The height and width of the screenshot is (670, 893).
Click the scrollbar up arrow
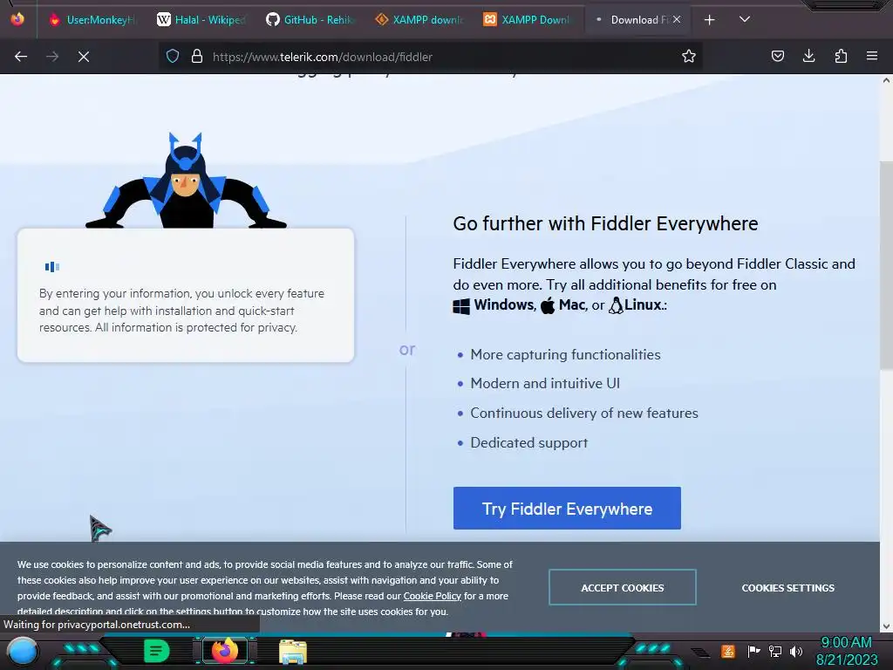886,80
